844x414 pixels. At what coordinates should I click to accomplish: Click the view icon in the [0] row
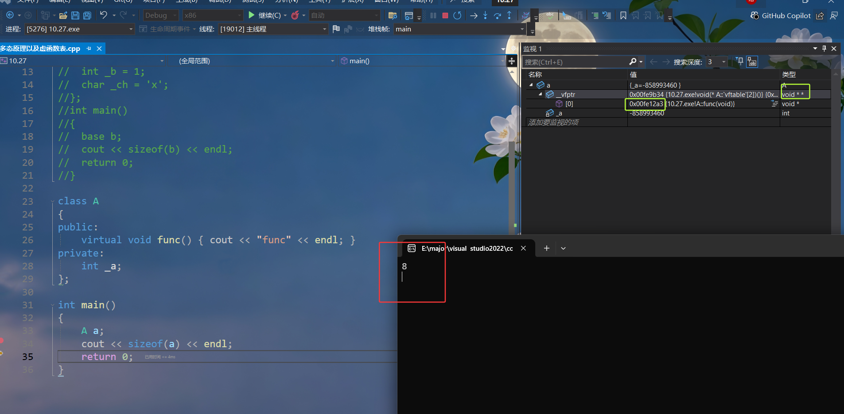[774, 103]
